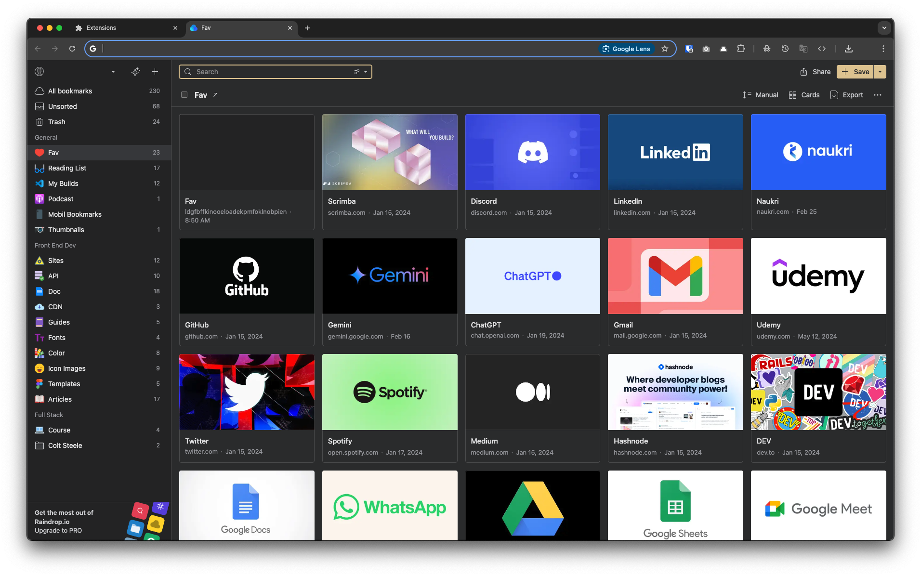Open the Scrimba bookmark card
The height and width of the screenshot is (576, 921).
coord(390,172)
